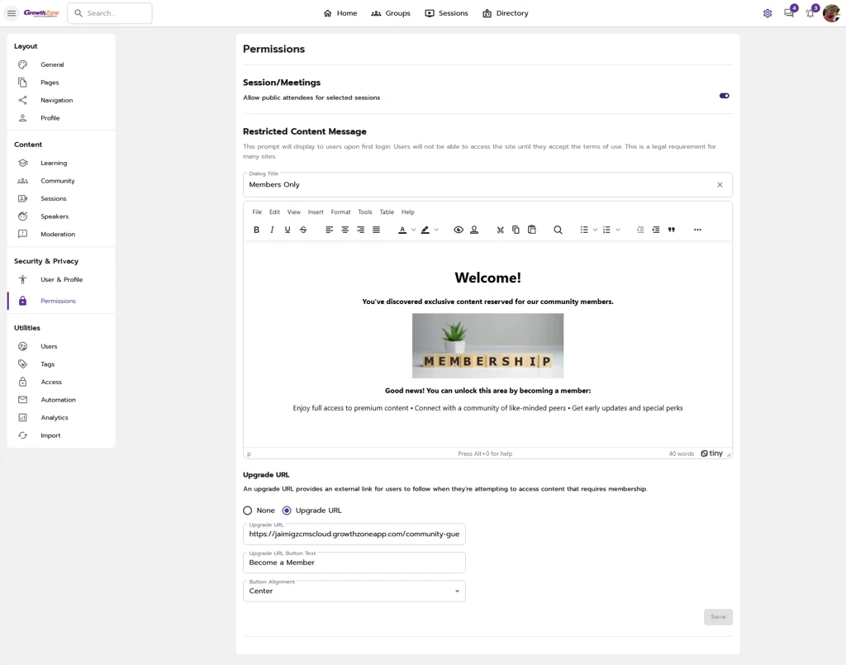Open the notifications bell

click(x=810, y=13)
